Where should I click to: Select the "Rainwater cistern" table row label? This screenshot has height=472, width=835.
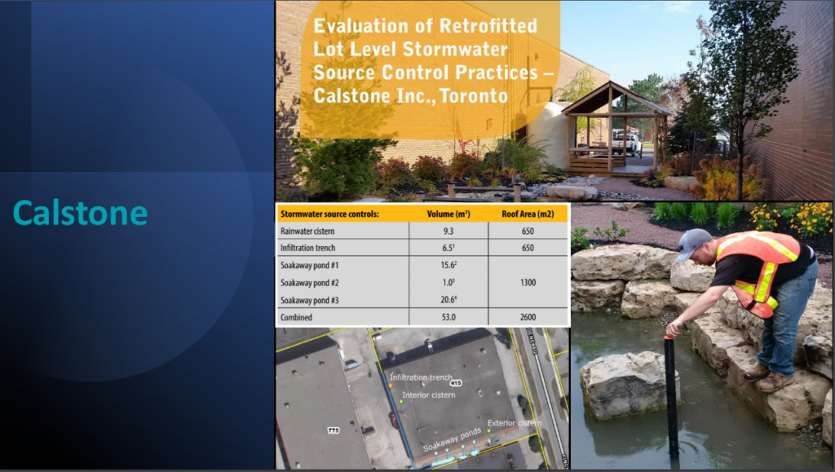pos(307,231)
